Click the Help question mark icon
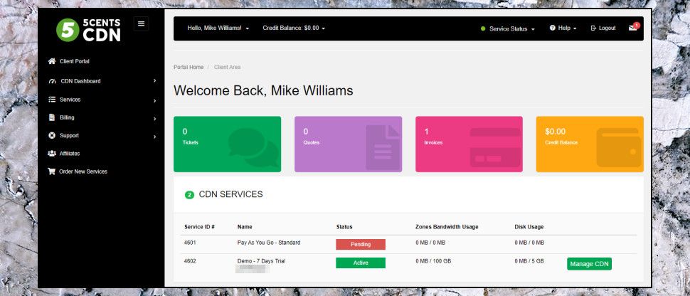Viewport: 690px width, 296px height. pyautogui.click(x=552, y=28)
